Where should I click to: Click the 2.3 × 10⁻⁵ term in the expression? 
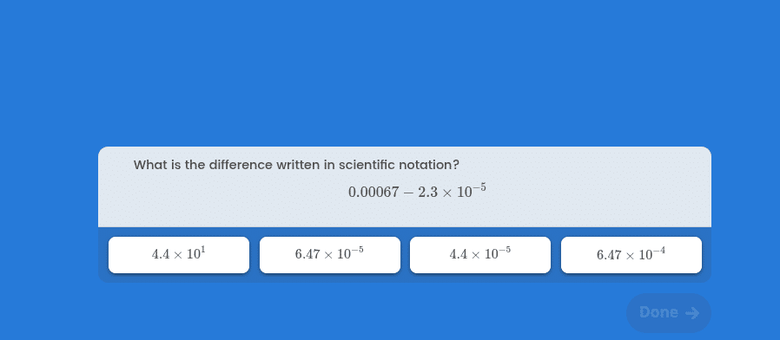tap(453, 191)
